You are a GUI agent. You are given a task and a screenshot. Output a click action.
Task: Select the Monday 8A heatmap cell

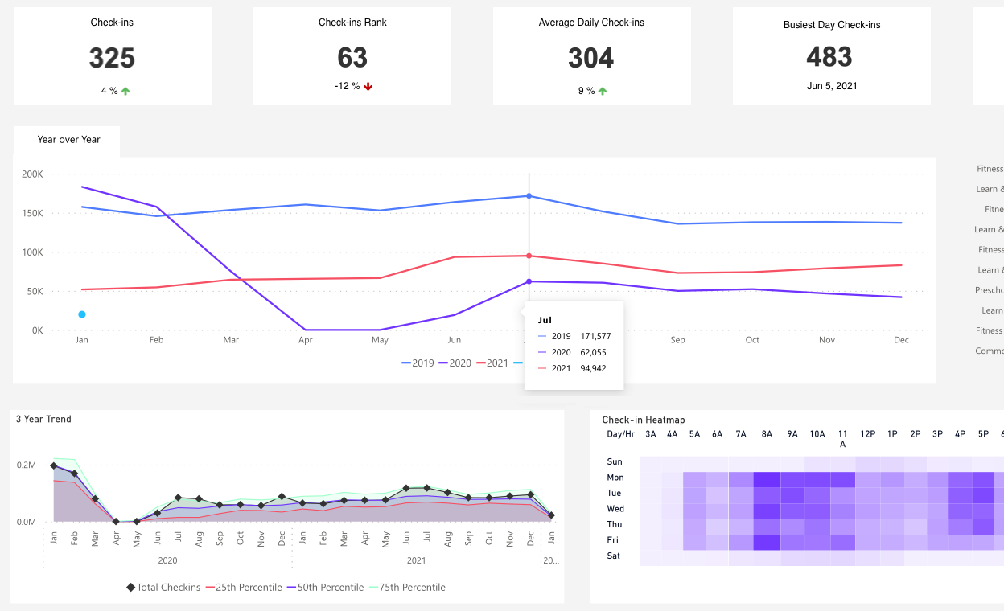767,478
